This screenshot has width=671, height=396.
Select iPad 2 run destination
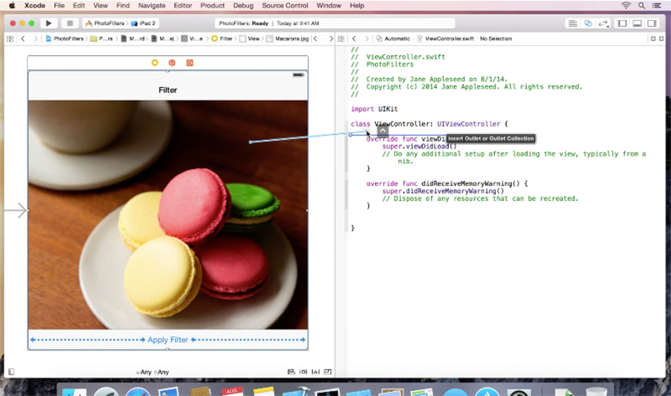click(144, 23)
